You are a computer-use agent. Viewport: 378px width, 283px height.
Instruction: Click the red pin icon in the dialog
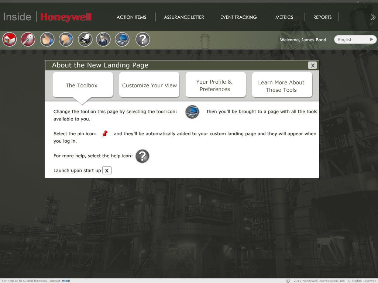105,134
